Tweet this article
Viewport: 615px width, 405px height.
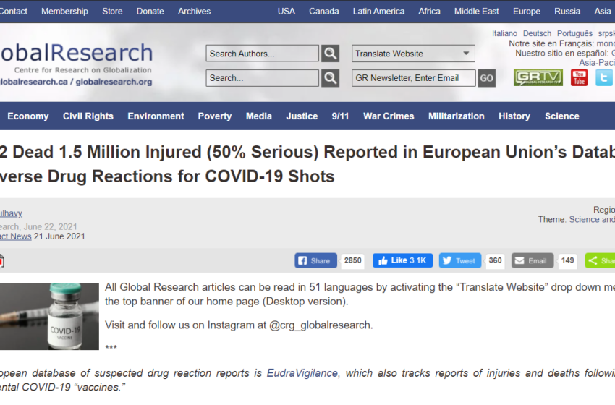coord(460,261)
